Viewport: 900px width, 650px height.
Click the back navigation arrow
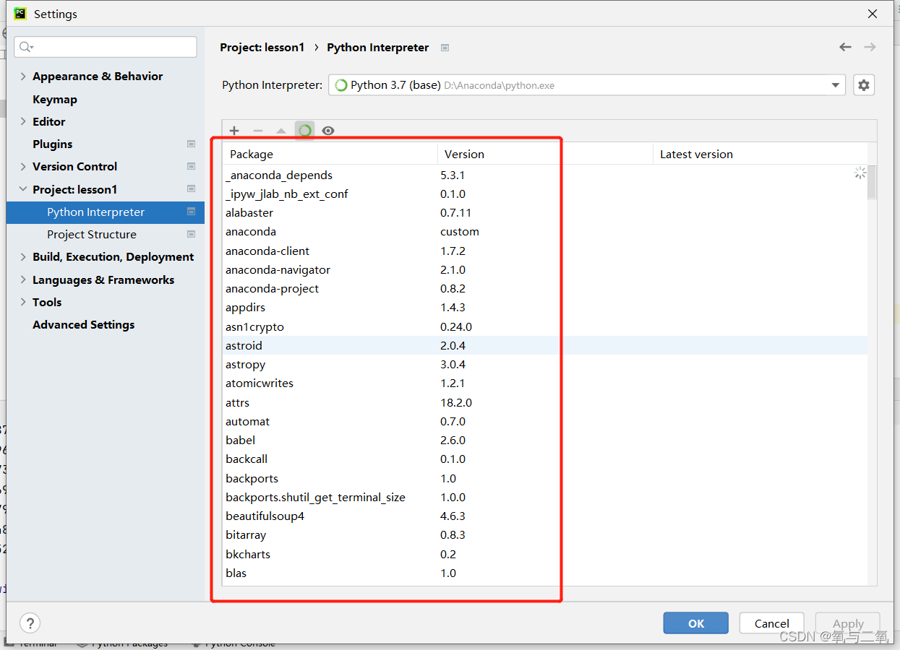tap(845, 47)
